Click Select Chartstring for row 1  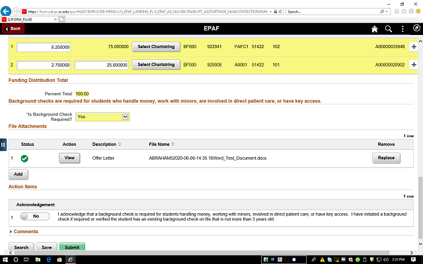pyautogui.click(x=156, y=47)
